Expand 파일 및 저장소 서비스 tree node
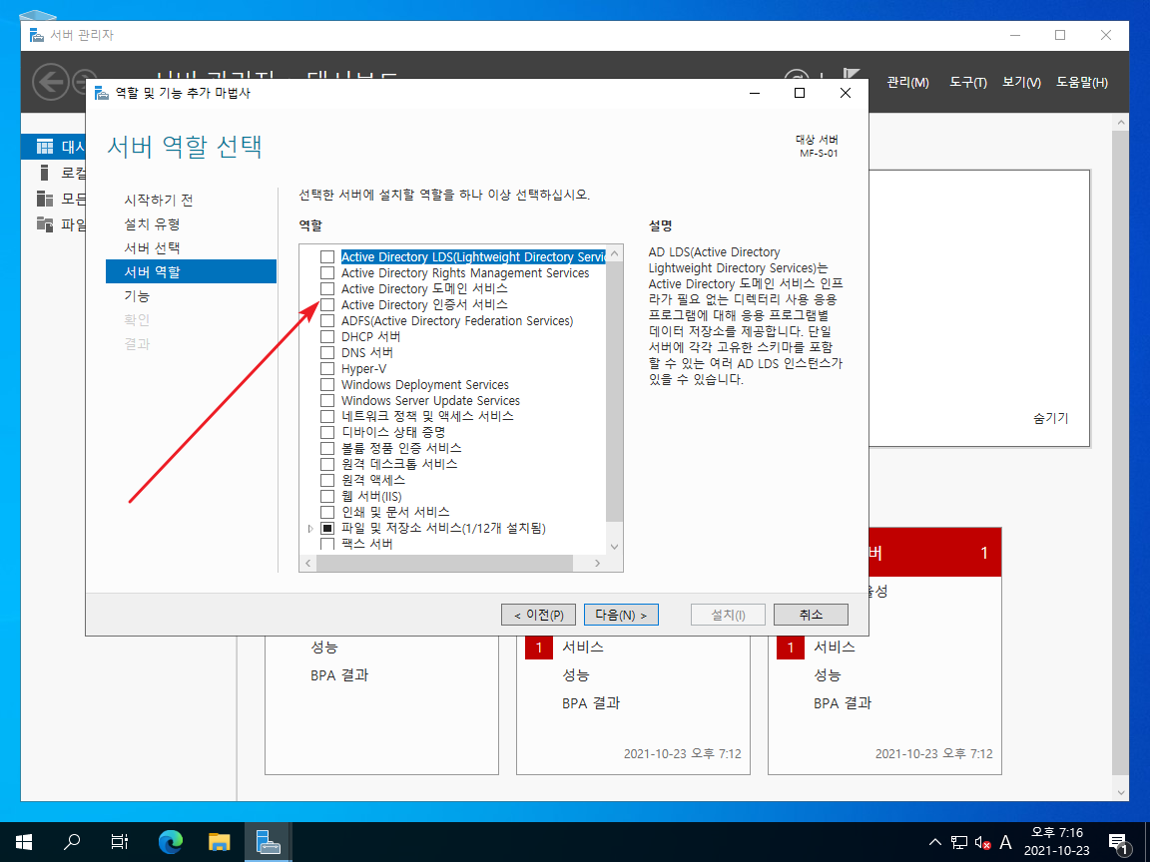This screenshot has height=862, width=1150. (x=310, y=528)
